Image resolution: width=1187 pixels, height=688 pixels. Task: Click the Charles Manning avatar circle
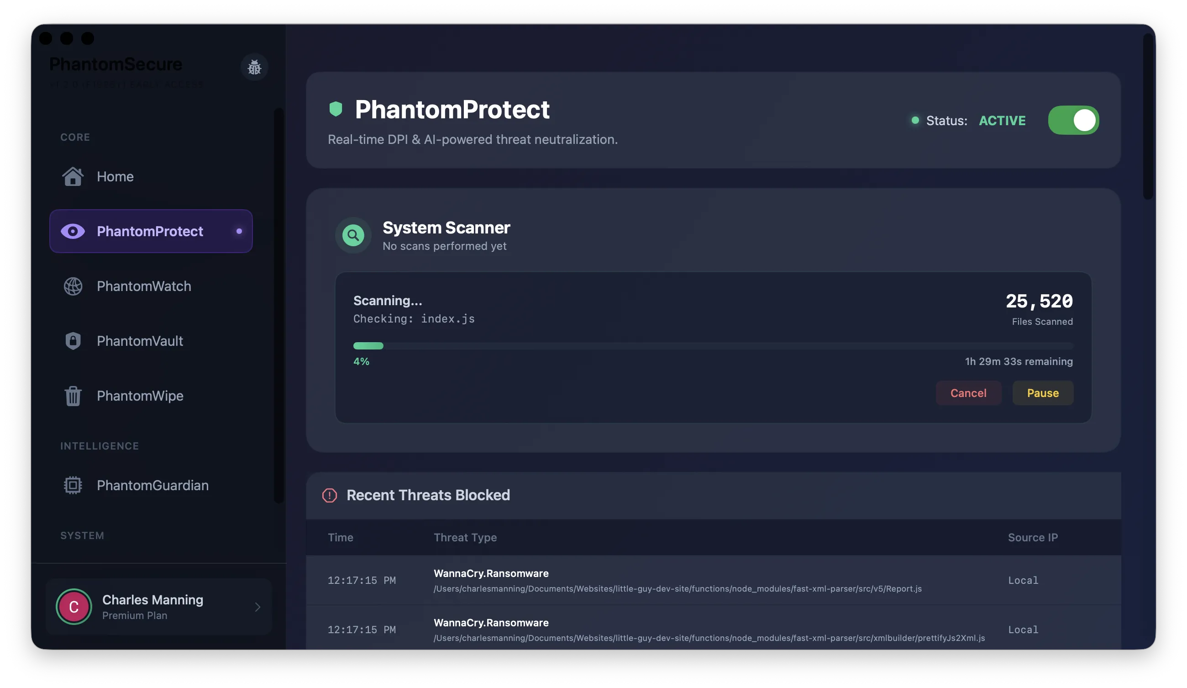click(x=74, y=607)
